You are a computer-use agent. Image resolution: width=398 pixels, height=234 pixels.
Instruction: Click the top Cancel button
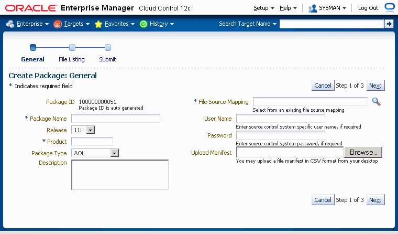click(x=323, y=86)
